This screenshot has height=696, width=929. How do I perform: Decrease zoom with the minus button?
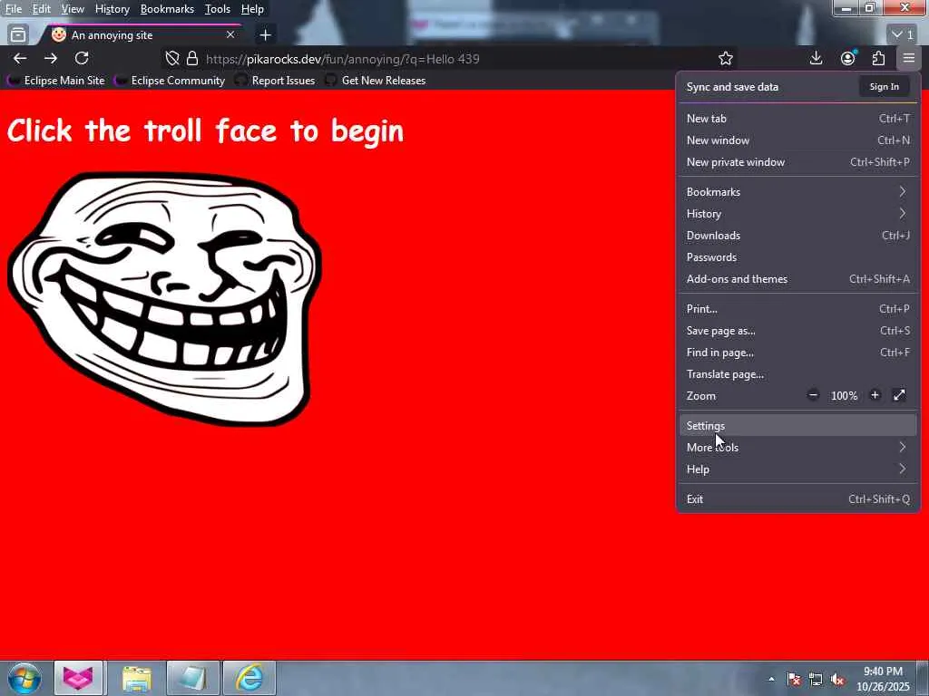click(x=813, y=395)
